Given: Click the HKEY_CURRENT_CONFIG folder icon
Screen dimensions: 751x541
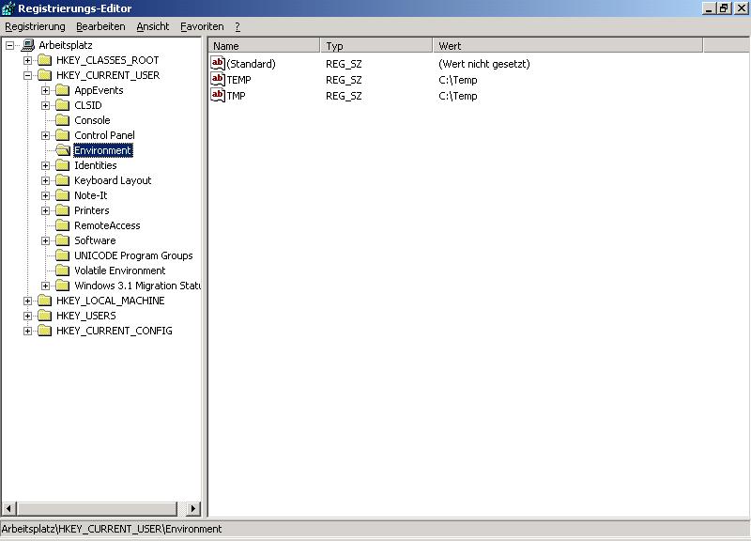Looking at the screenshot, I should pyautogui.click(x=45, y=331).
